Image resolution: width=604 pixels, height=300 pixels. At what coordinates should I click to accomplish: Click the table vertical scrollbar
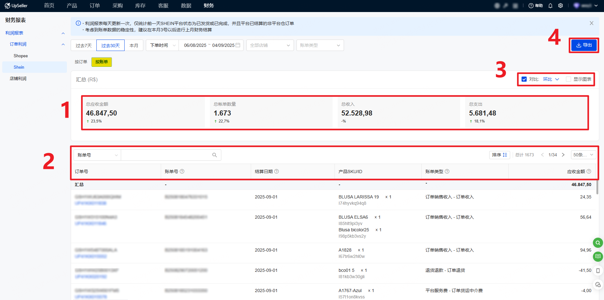(597, 187)
